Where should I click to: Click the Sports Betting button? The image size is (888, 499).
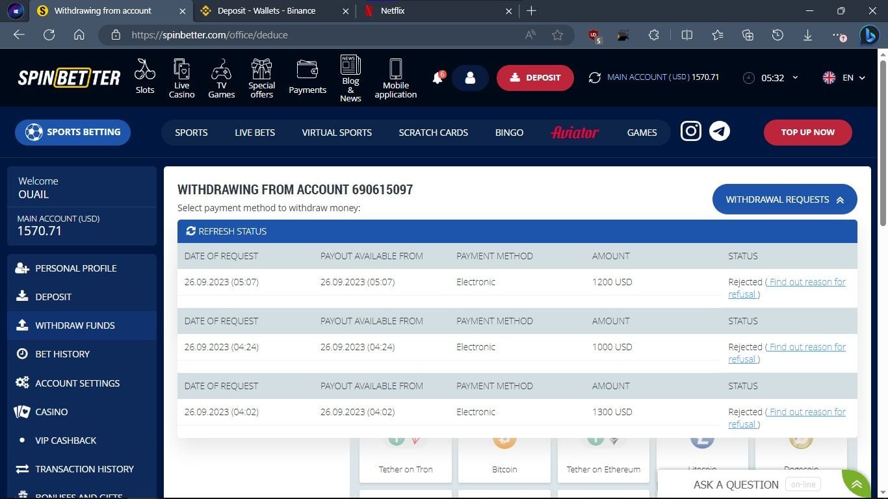tap(72, 132)
